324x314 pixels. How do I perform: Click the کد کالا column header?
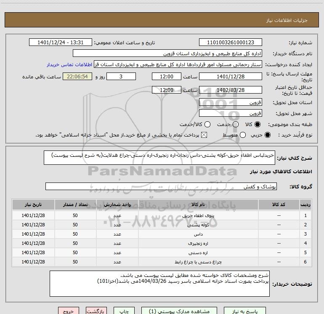[279, 204]
